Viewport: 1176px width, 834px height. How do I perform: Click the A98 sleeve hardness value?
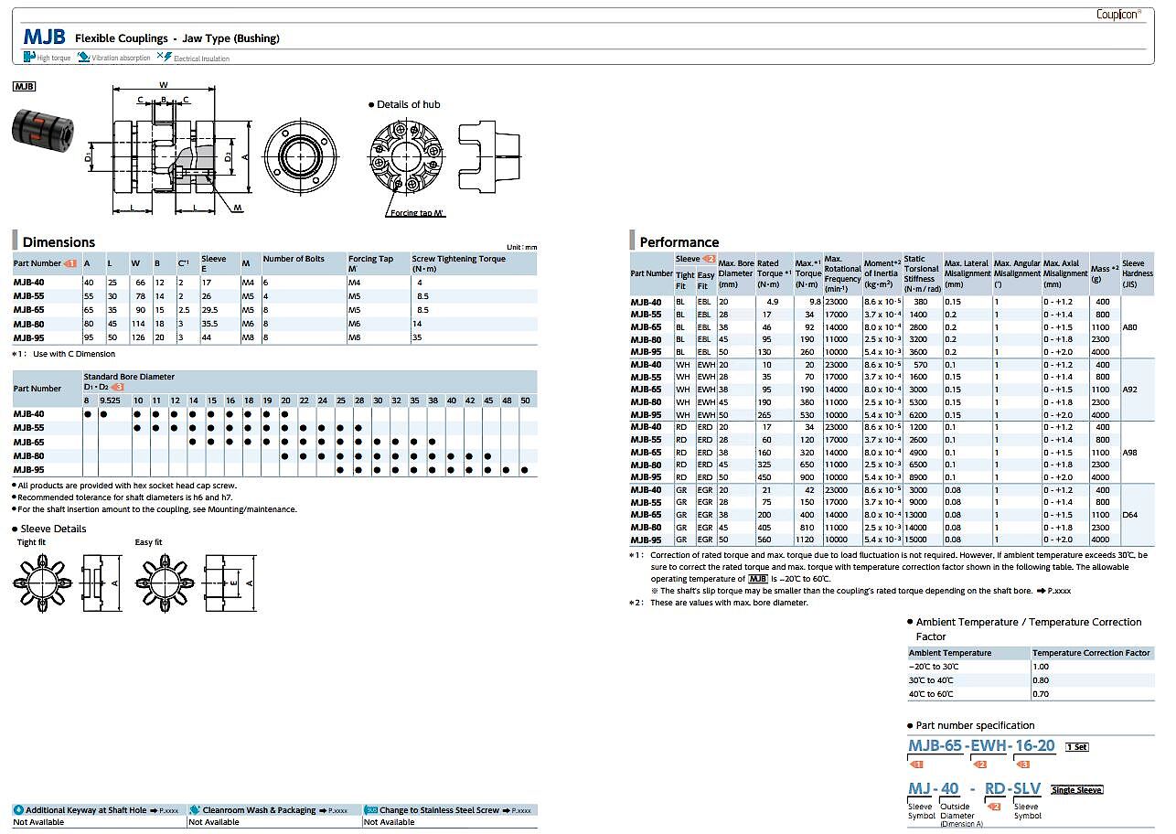1130,452
